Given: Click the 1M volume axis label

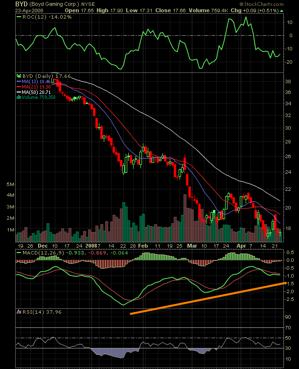Looking at the screenshot, I should click(10, 230).
